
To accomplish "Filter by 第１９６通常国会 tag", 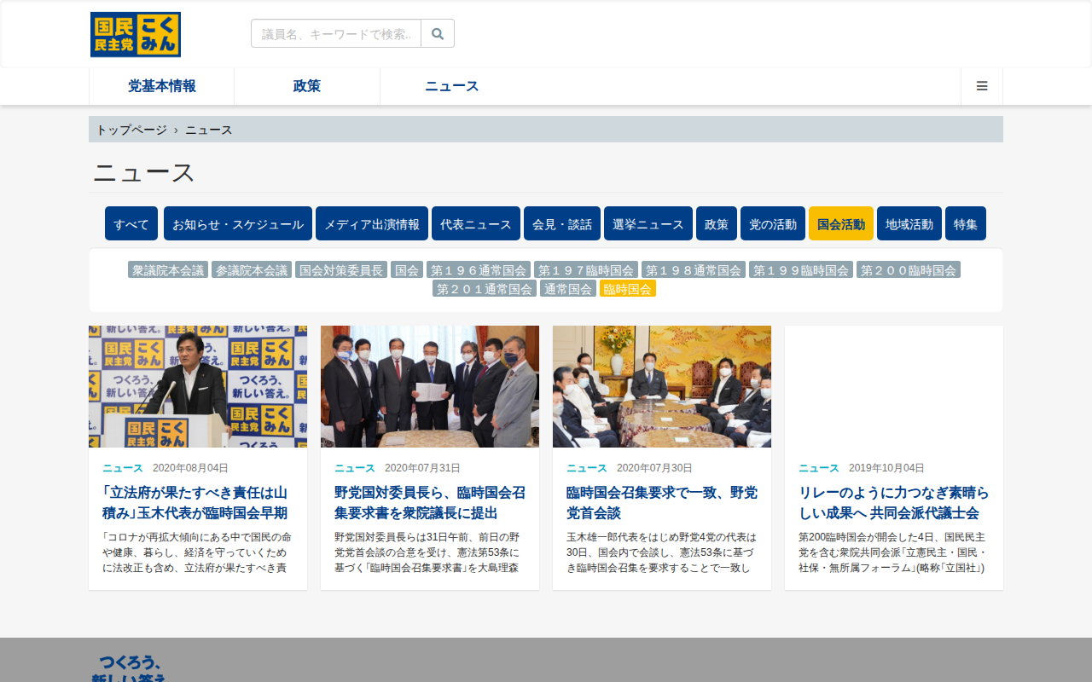I will click(x=479, y=269).
